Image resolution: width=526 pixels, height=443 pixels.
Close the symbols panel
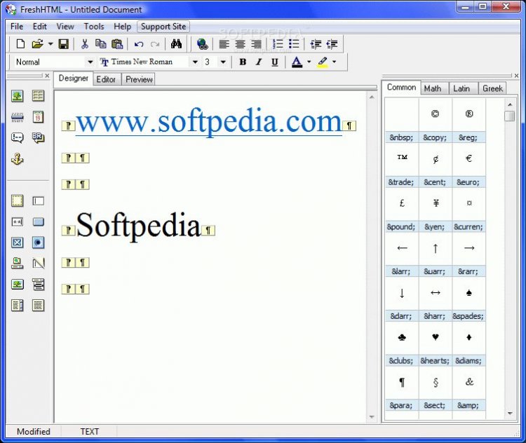(516, 76)
